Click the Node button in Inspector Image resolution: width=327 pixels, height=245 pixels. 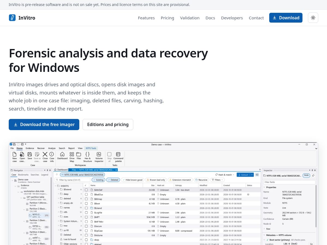[x=306, y=176]
